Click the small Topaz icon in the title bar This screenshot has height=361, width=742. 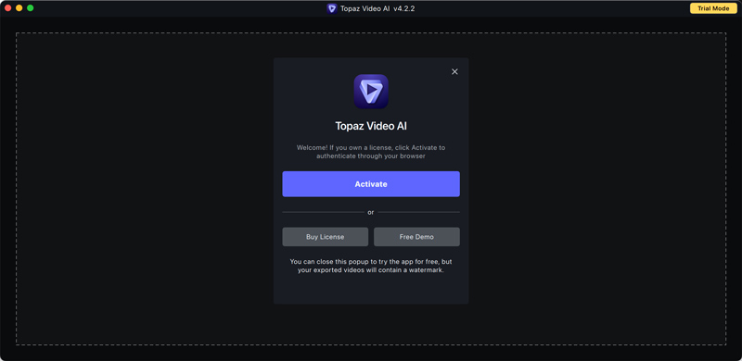coord(332,8)
